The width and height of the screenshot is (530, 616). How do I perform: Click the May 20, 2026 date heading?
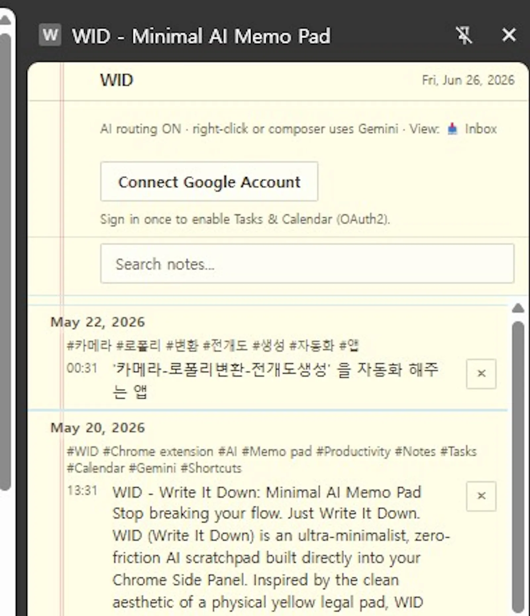tap(98, 428)
